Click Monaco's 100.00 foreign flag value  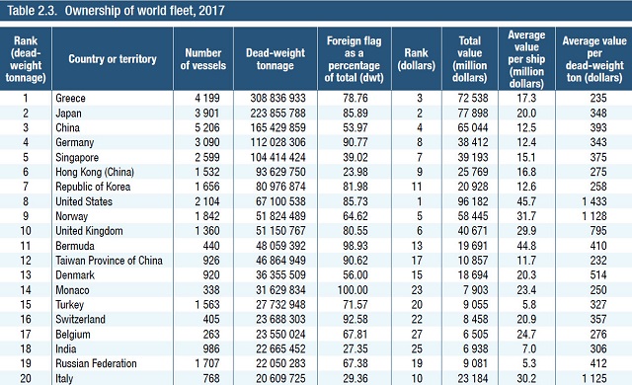(353, 290)
